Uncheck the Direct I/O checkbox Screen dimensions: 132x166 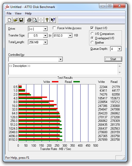[92, 28]
